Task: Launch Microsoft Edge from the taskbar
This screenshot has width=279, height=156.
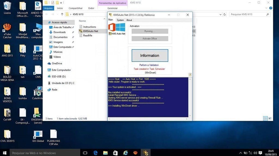Action: point(95,153)
